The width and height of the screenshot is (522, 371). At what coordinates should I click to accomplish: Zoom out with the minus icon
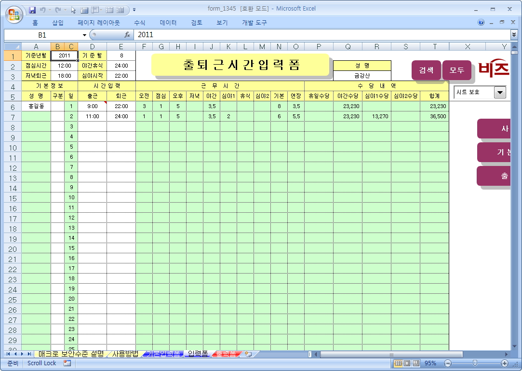(448, 363)
